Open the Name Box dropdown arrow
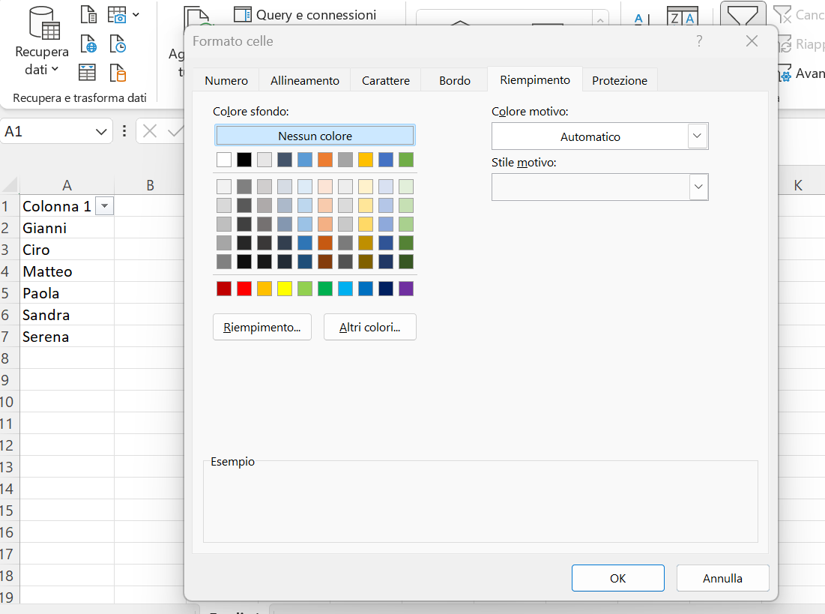825x614 pixels. (101, 132)
